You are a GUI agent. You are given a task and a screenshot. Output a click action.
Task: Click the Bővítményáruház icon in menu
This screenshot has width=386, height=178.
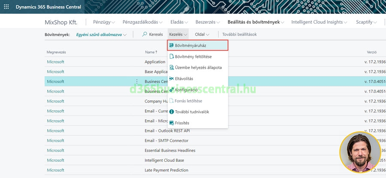click(x=172, y=45)
